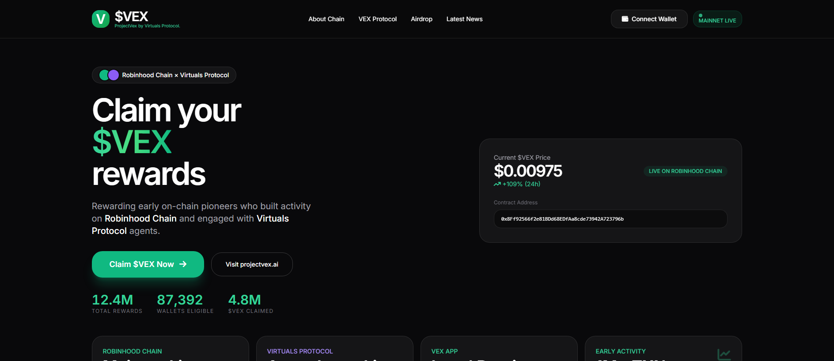
Task: Click the Current $VEX Price label
Action: point(522,158)
